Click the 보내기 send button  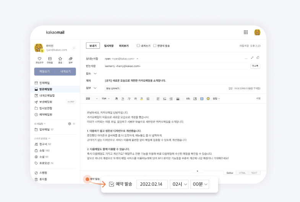[x=93, y=46]
